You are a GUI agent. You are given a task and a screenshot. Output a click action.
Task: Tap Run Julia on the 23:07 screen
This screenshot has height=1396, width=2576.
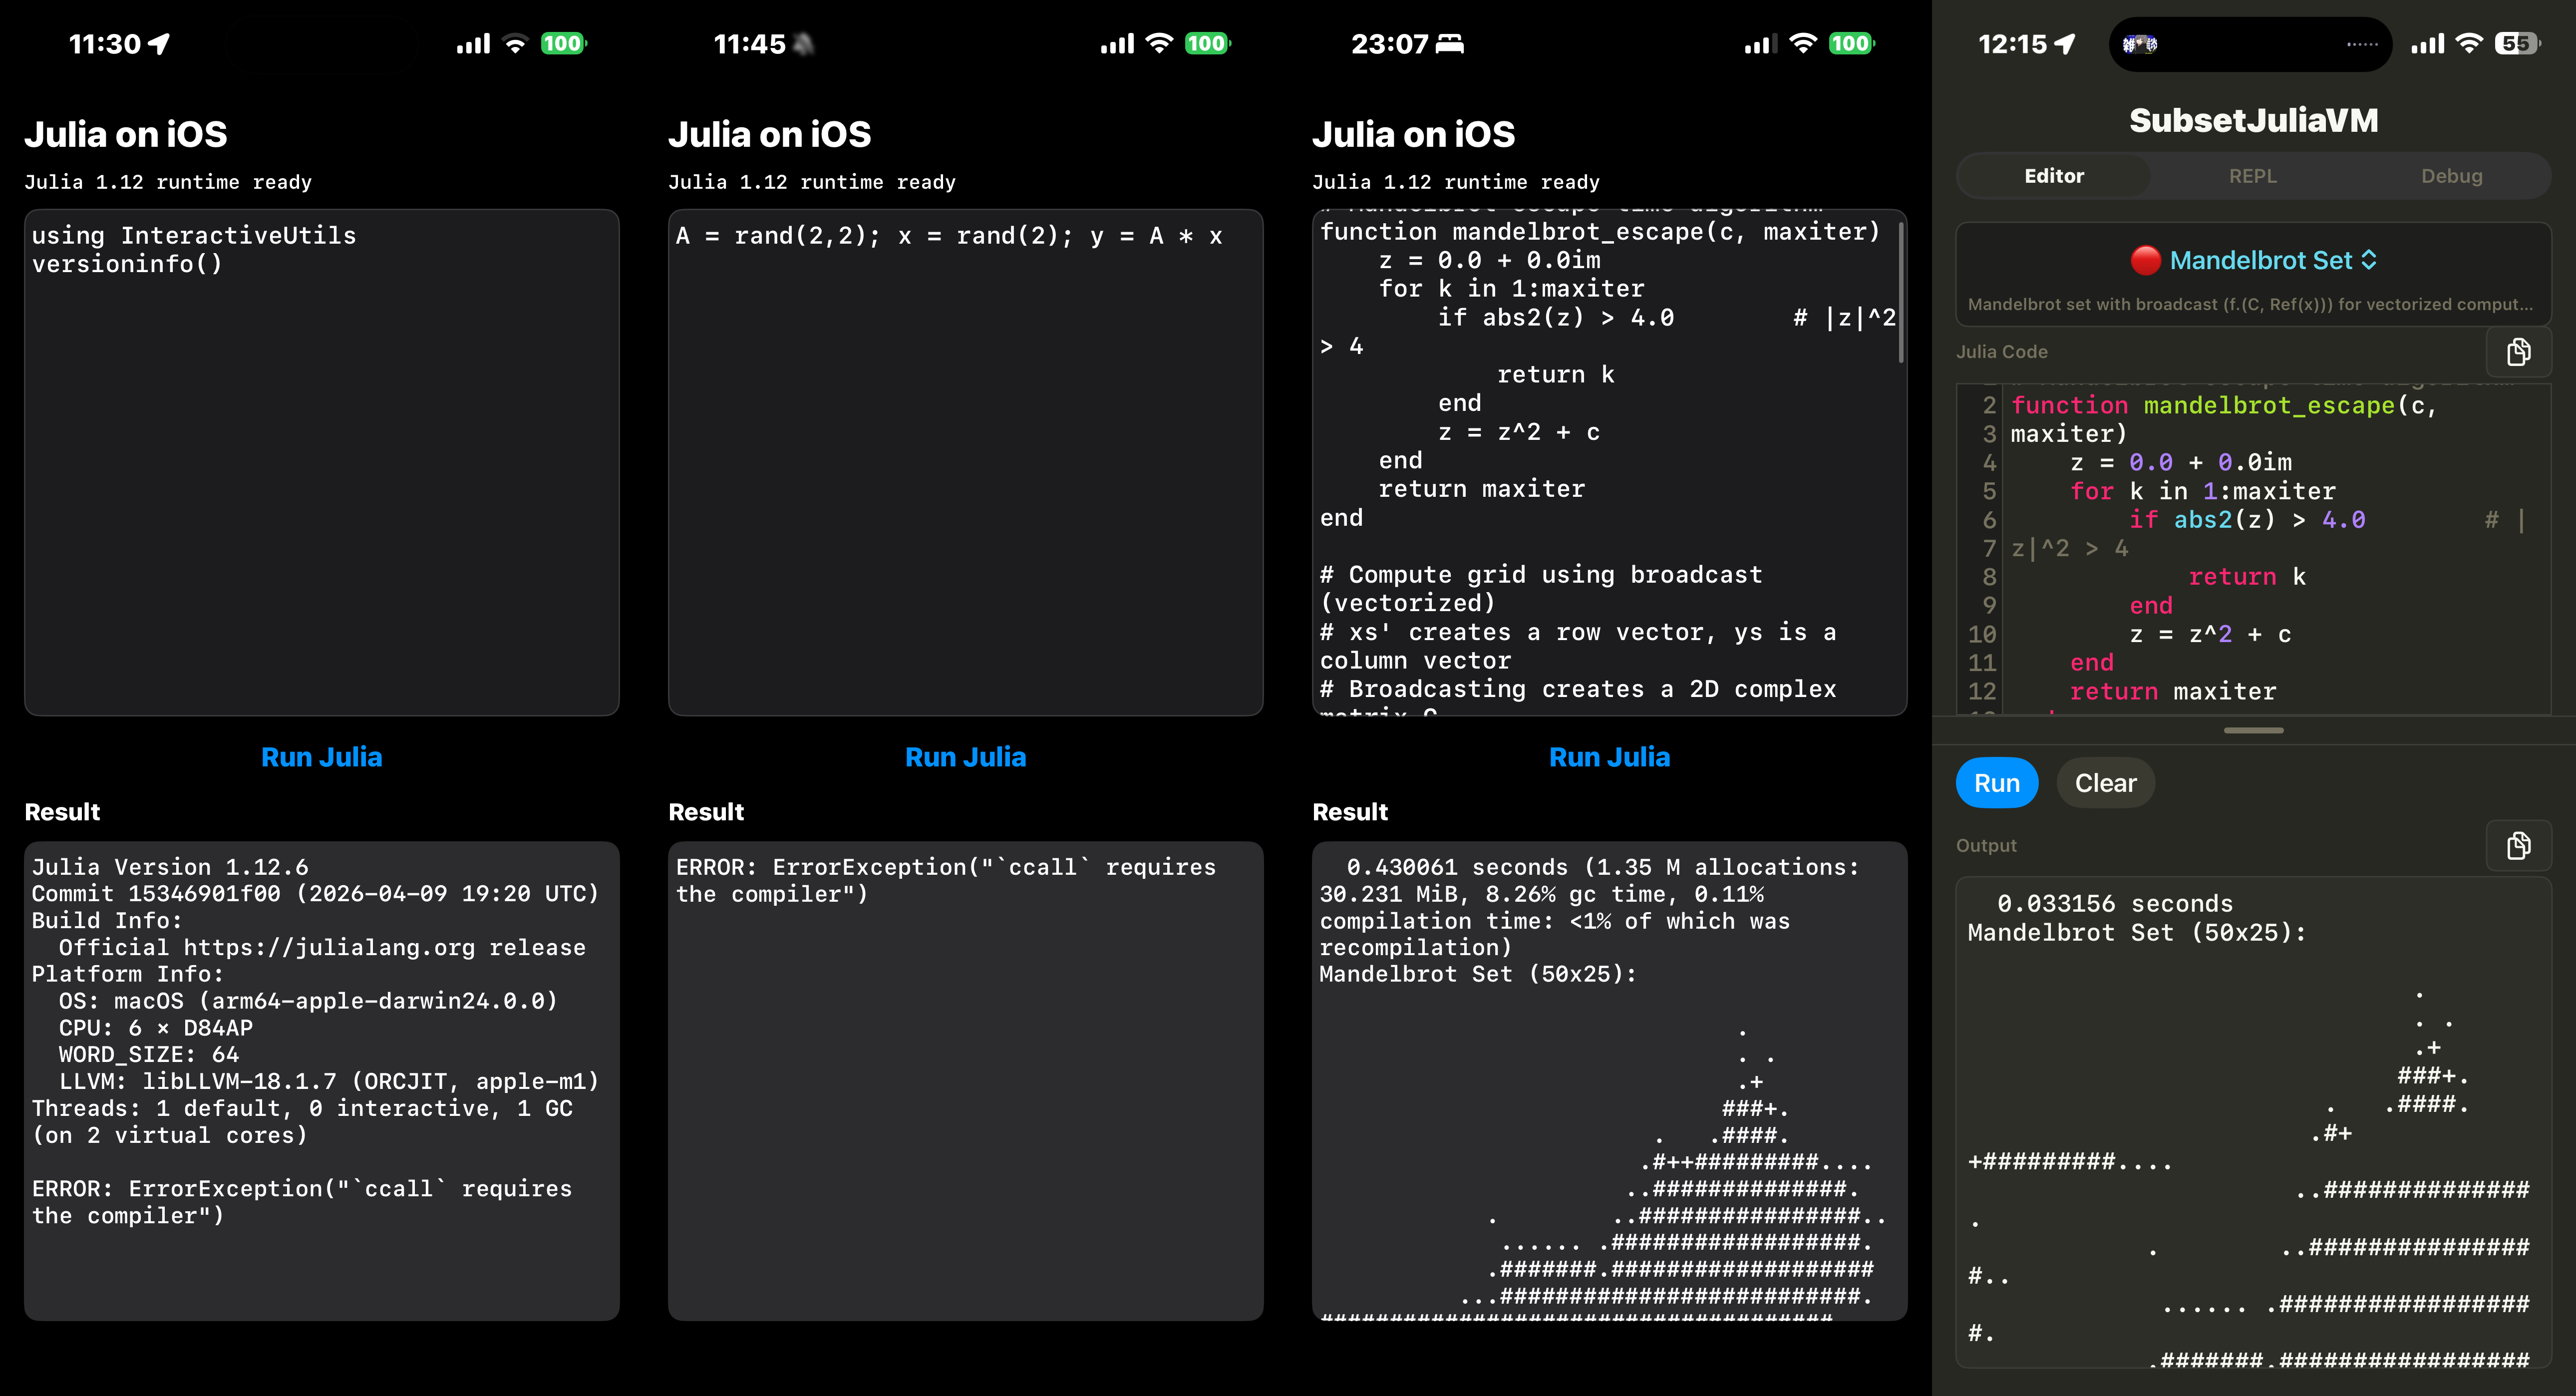click(1610, 757)
